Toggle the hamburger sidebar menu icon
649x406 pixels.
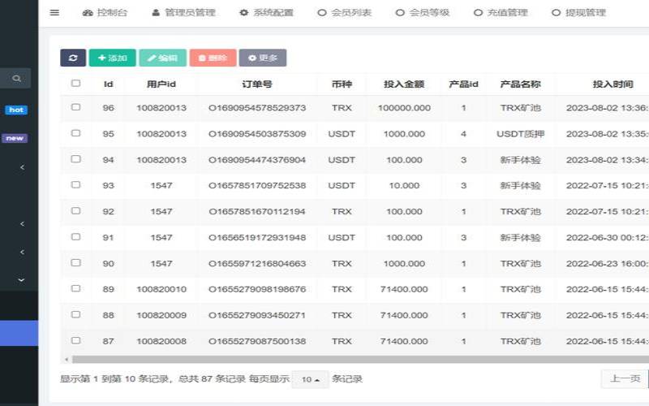coord(54,12)
